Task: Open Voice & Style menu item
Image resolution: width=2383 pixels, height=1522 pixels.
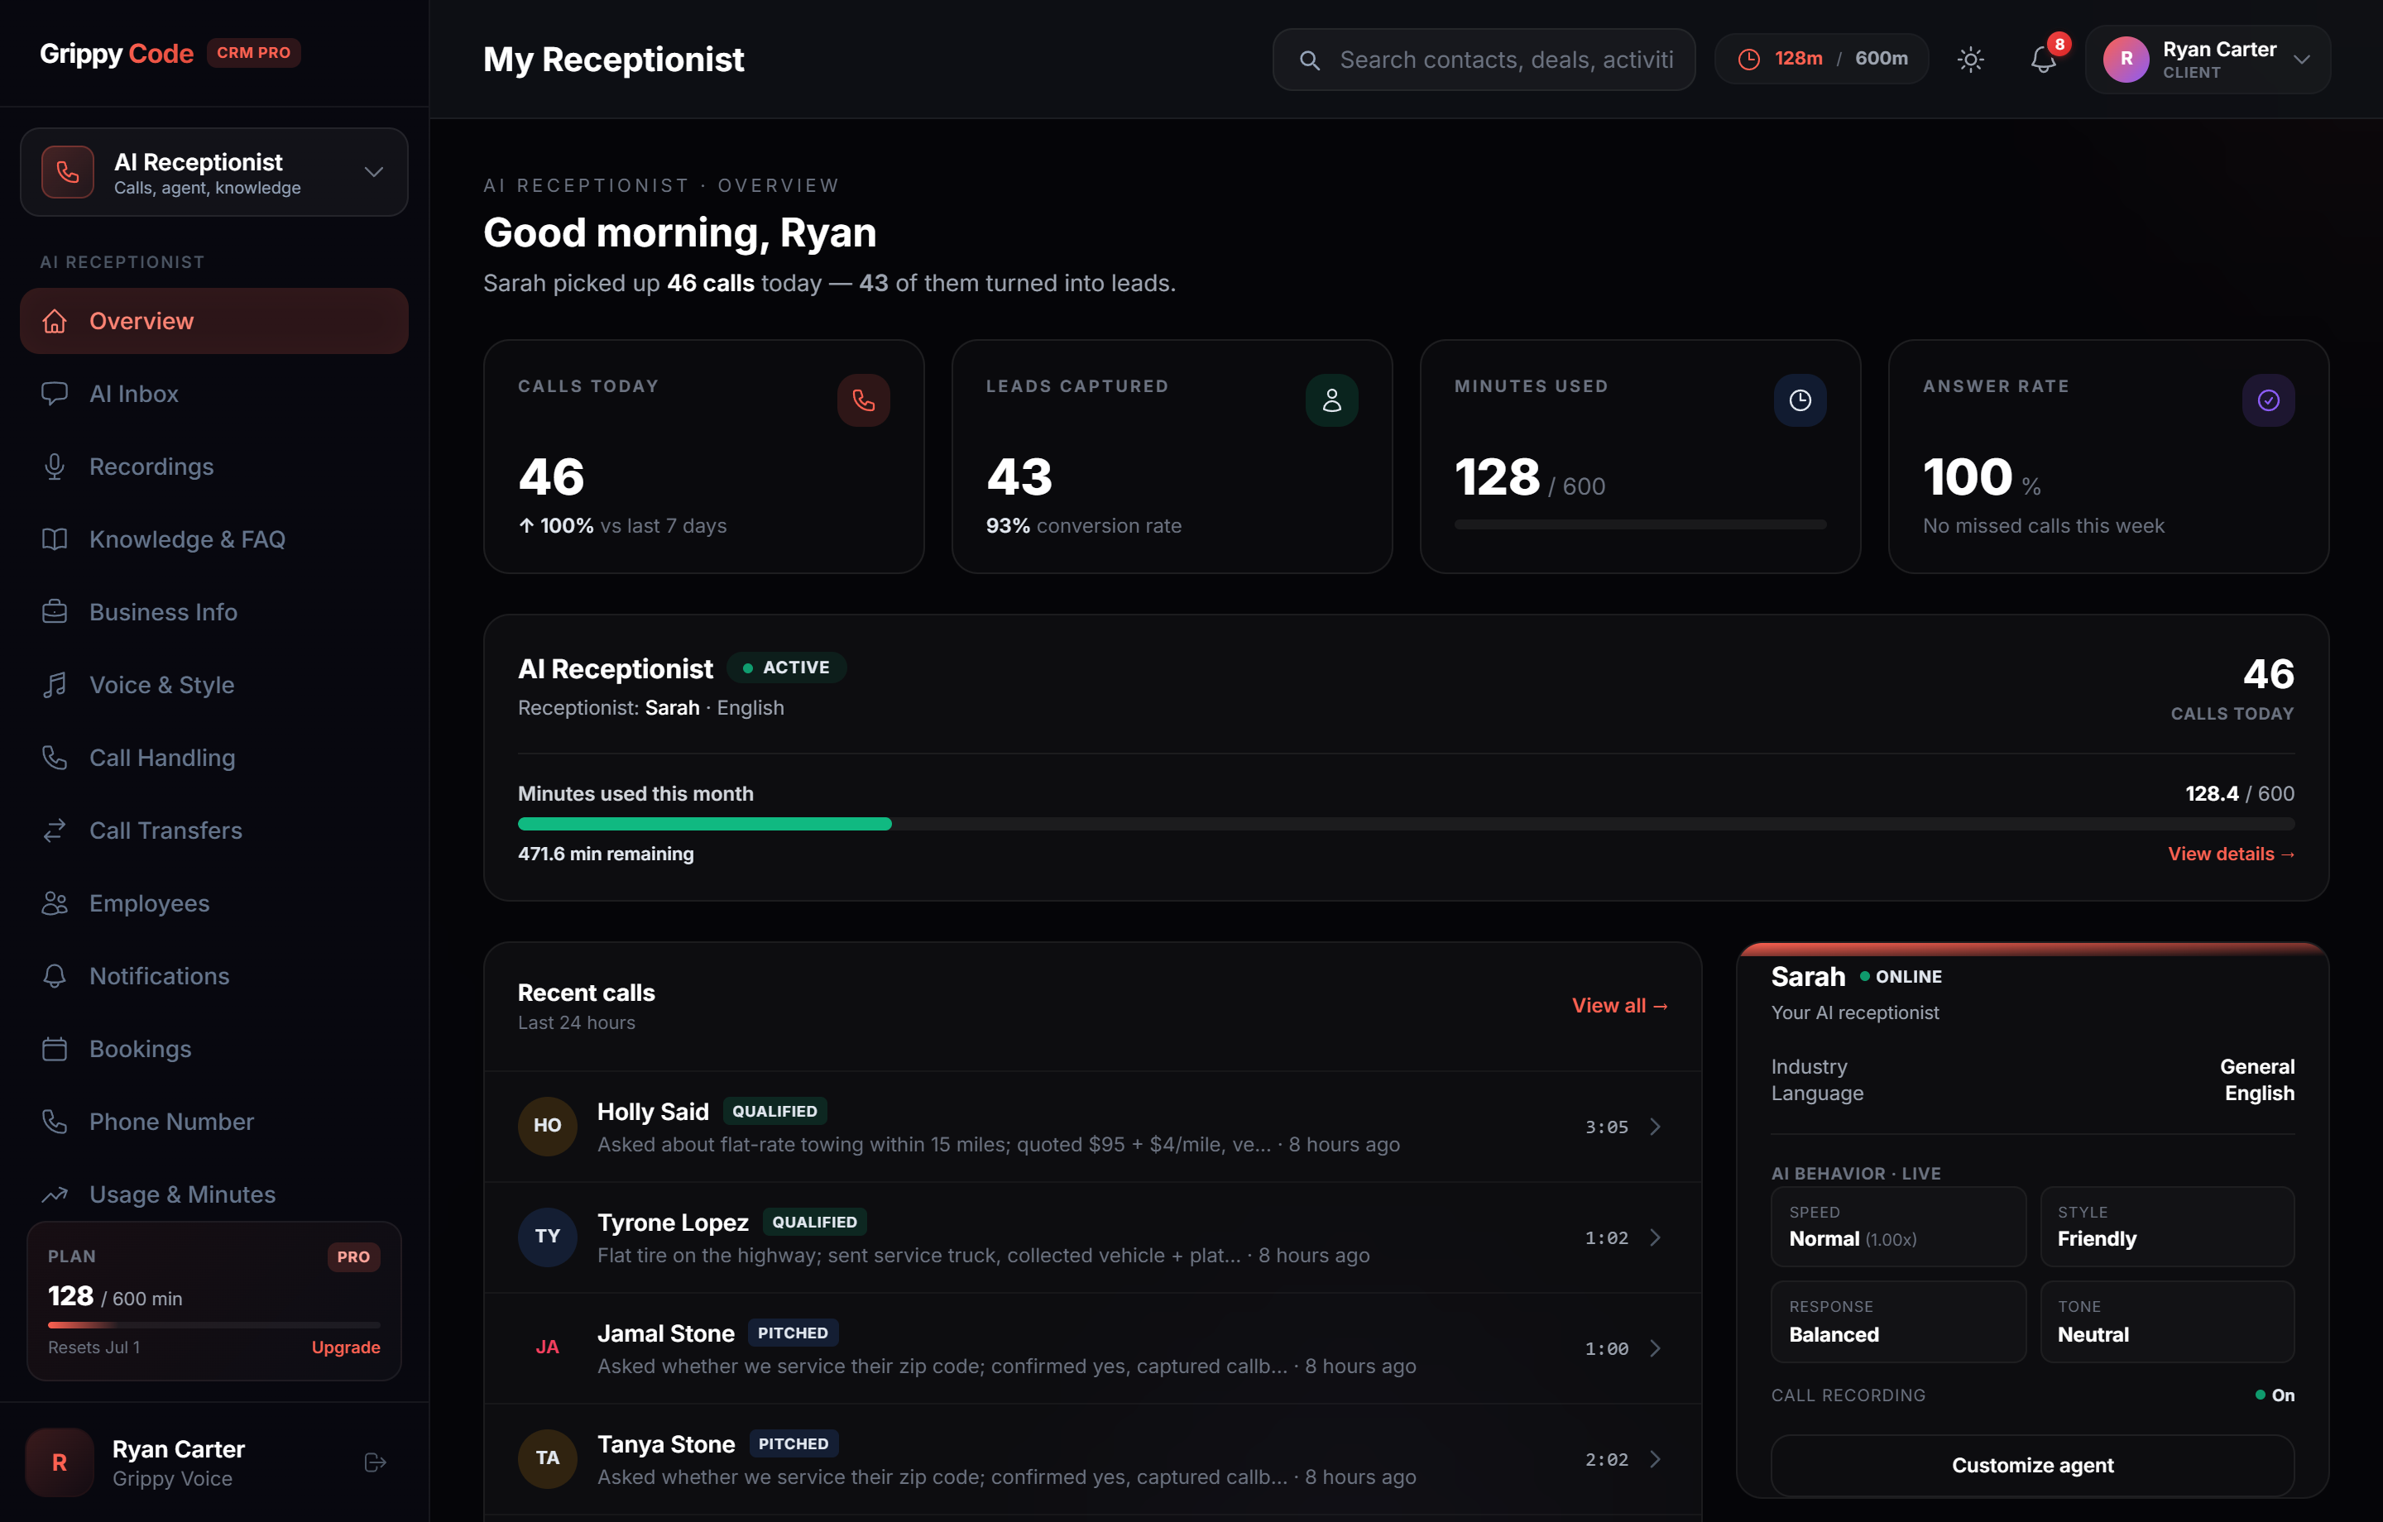Action: pyautogui.click(x=213, y=685)
